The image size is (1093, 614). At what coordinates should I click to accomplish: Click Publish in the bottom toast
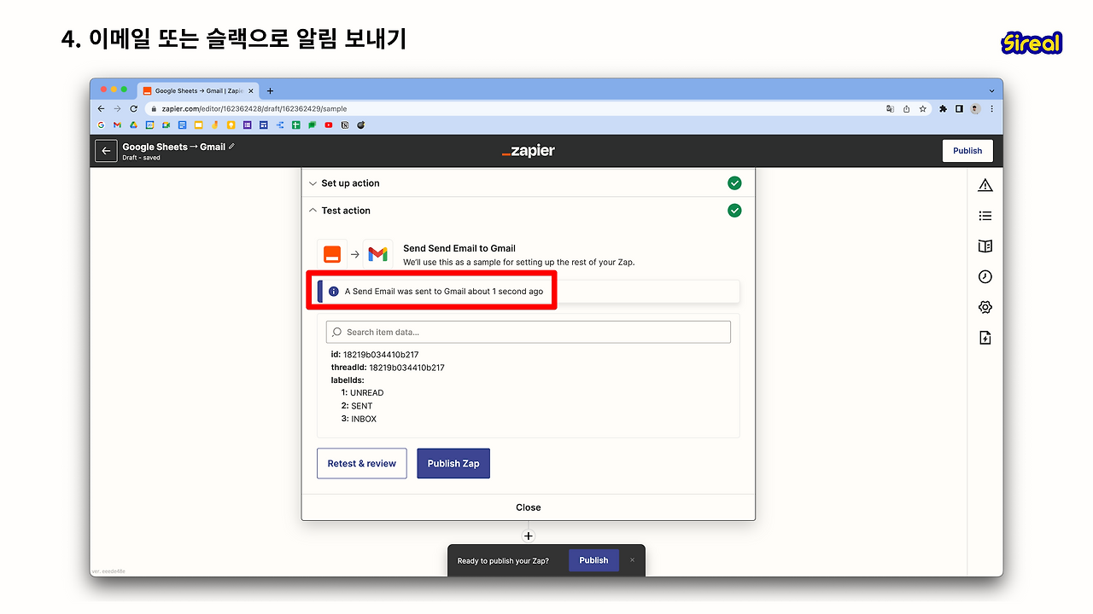point(593,560)
